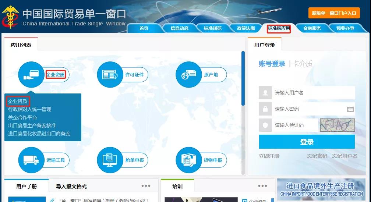Click 立即注册 link
The width and height of the screenshot is (371, 202).
[269, 156]
